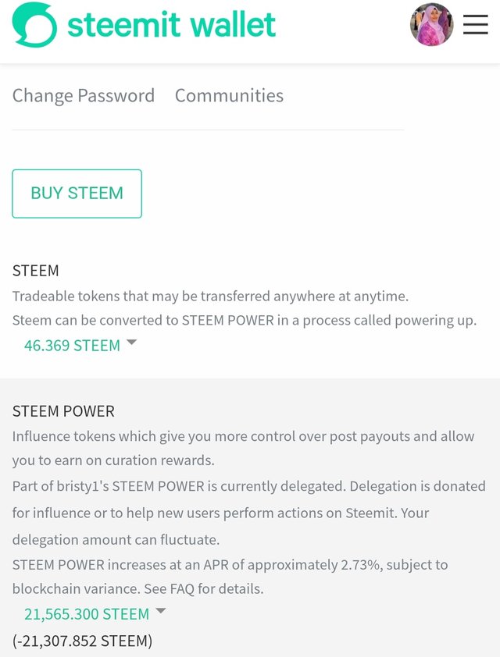Click the APR of approximately 2.73% text
Viewport: 500px width, 657px height.
pos(230,577)
